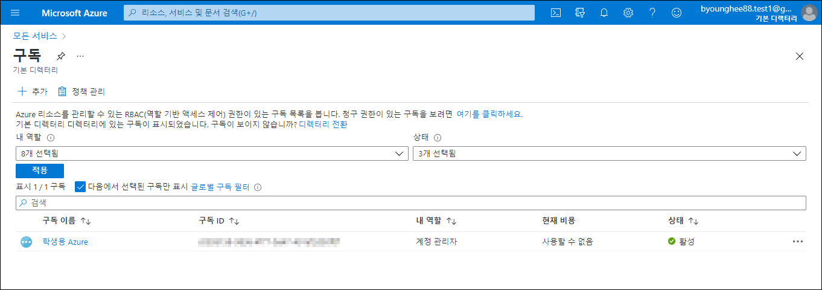
Task: Click the 계정 관리자 role cell
Action: (436, 242)
